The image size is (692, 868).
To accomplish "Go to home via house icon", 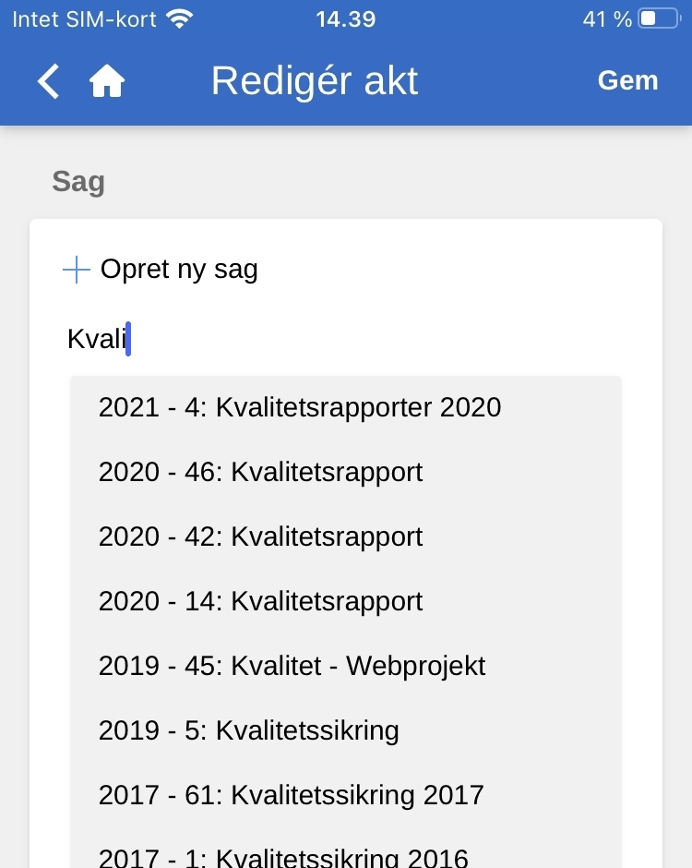I will coord(107,81).
